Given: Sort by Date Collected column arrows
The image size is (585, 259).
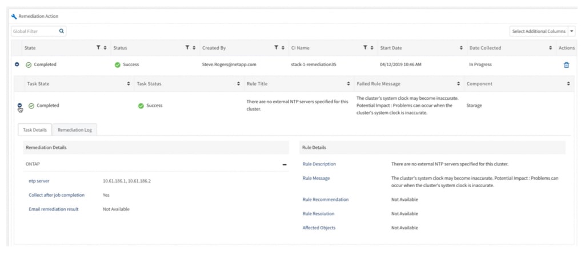Looking at the screenshot, I should 550,48.
